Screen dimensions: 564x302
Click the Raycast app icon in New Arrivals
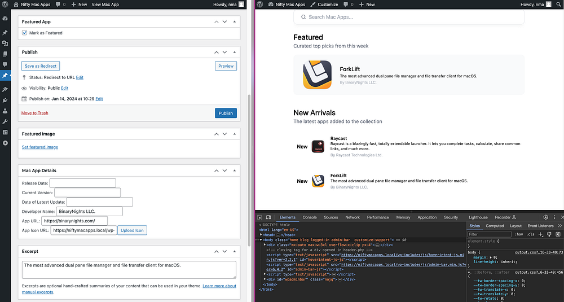[x=318, y=147]
